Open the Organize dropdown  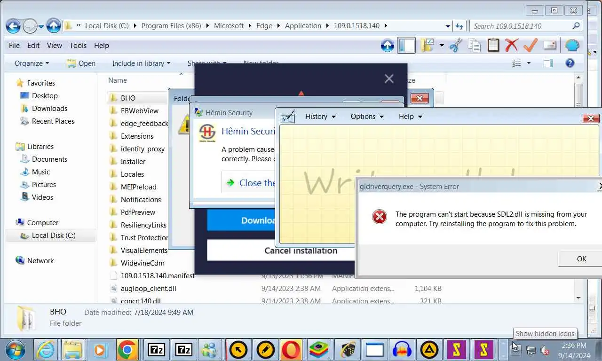pos(32,63)
